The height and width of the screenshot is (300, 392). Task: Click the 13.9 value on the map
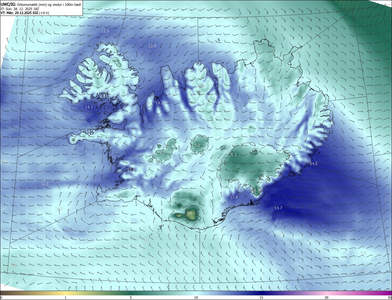234,197
